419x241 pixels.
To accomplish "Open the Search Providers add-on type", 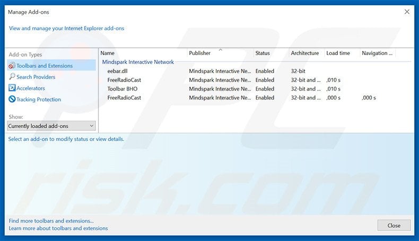I will (x=36, y=77).
